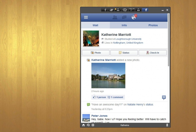Open the hamburger menu in Facebook header
Viewport: 196px width, 132px height.
(x=86, y=17)
